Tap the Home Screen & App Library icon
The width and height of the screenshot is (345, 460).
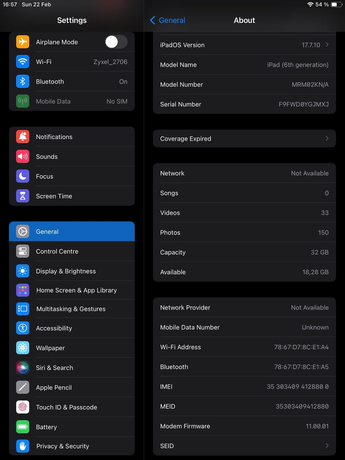[23, 290]
